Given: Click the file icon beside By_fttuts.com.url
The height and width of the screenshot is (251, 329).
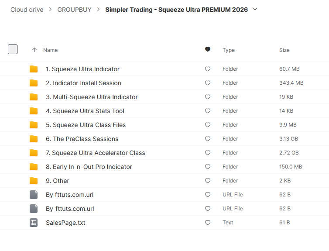Looking at the screenshot, I should (34, 209).
